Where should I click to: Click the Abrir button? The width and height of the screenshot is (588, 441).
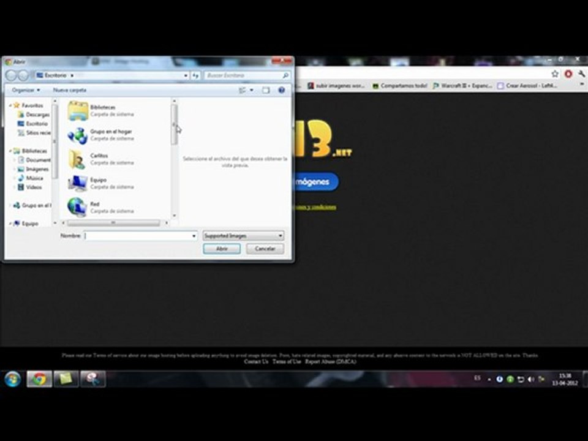coord(222,249)
